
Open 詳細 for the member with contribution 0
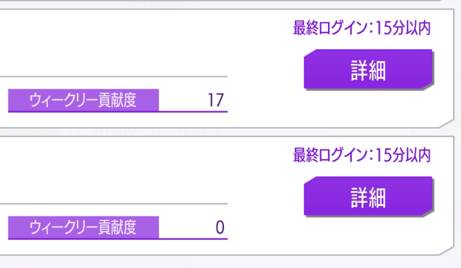pos(368,197)
